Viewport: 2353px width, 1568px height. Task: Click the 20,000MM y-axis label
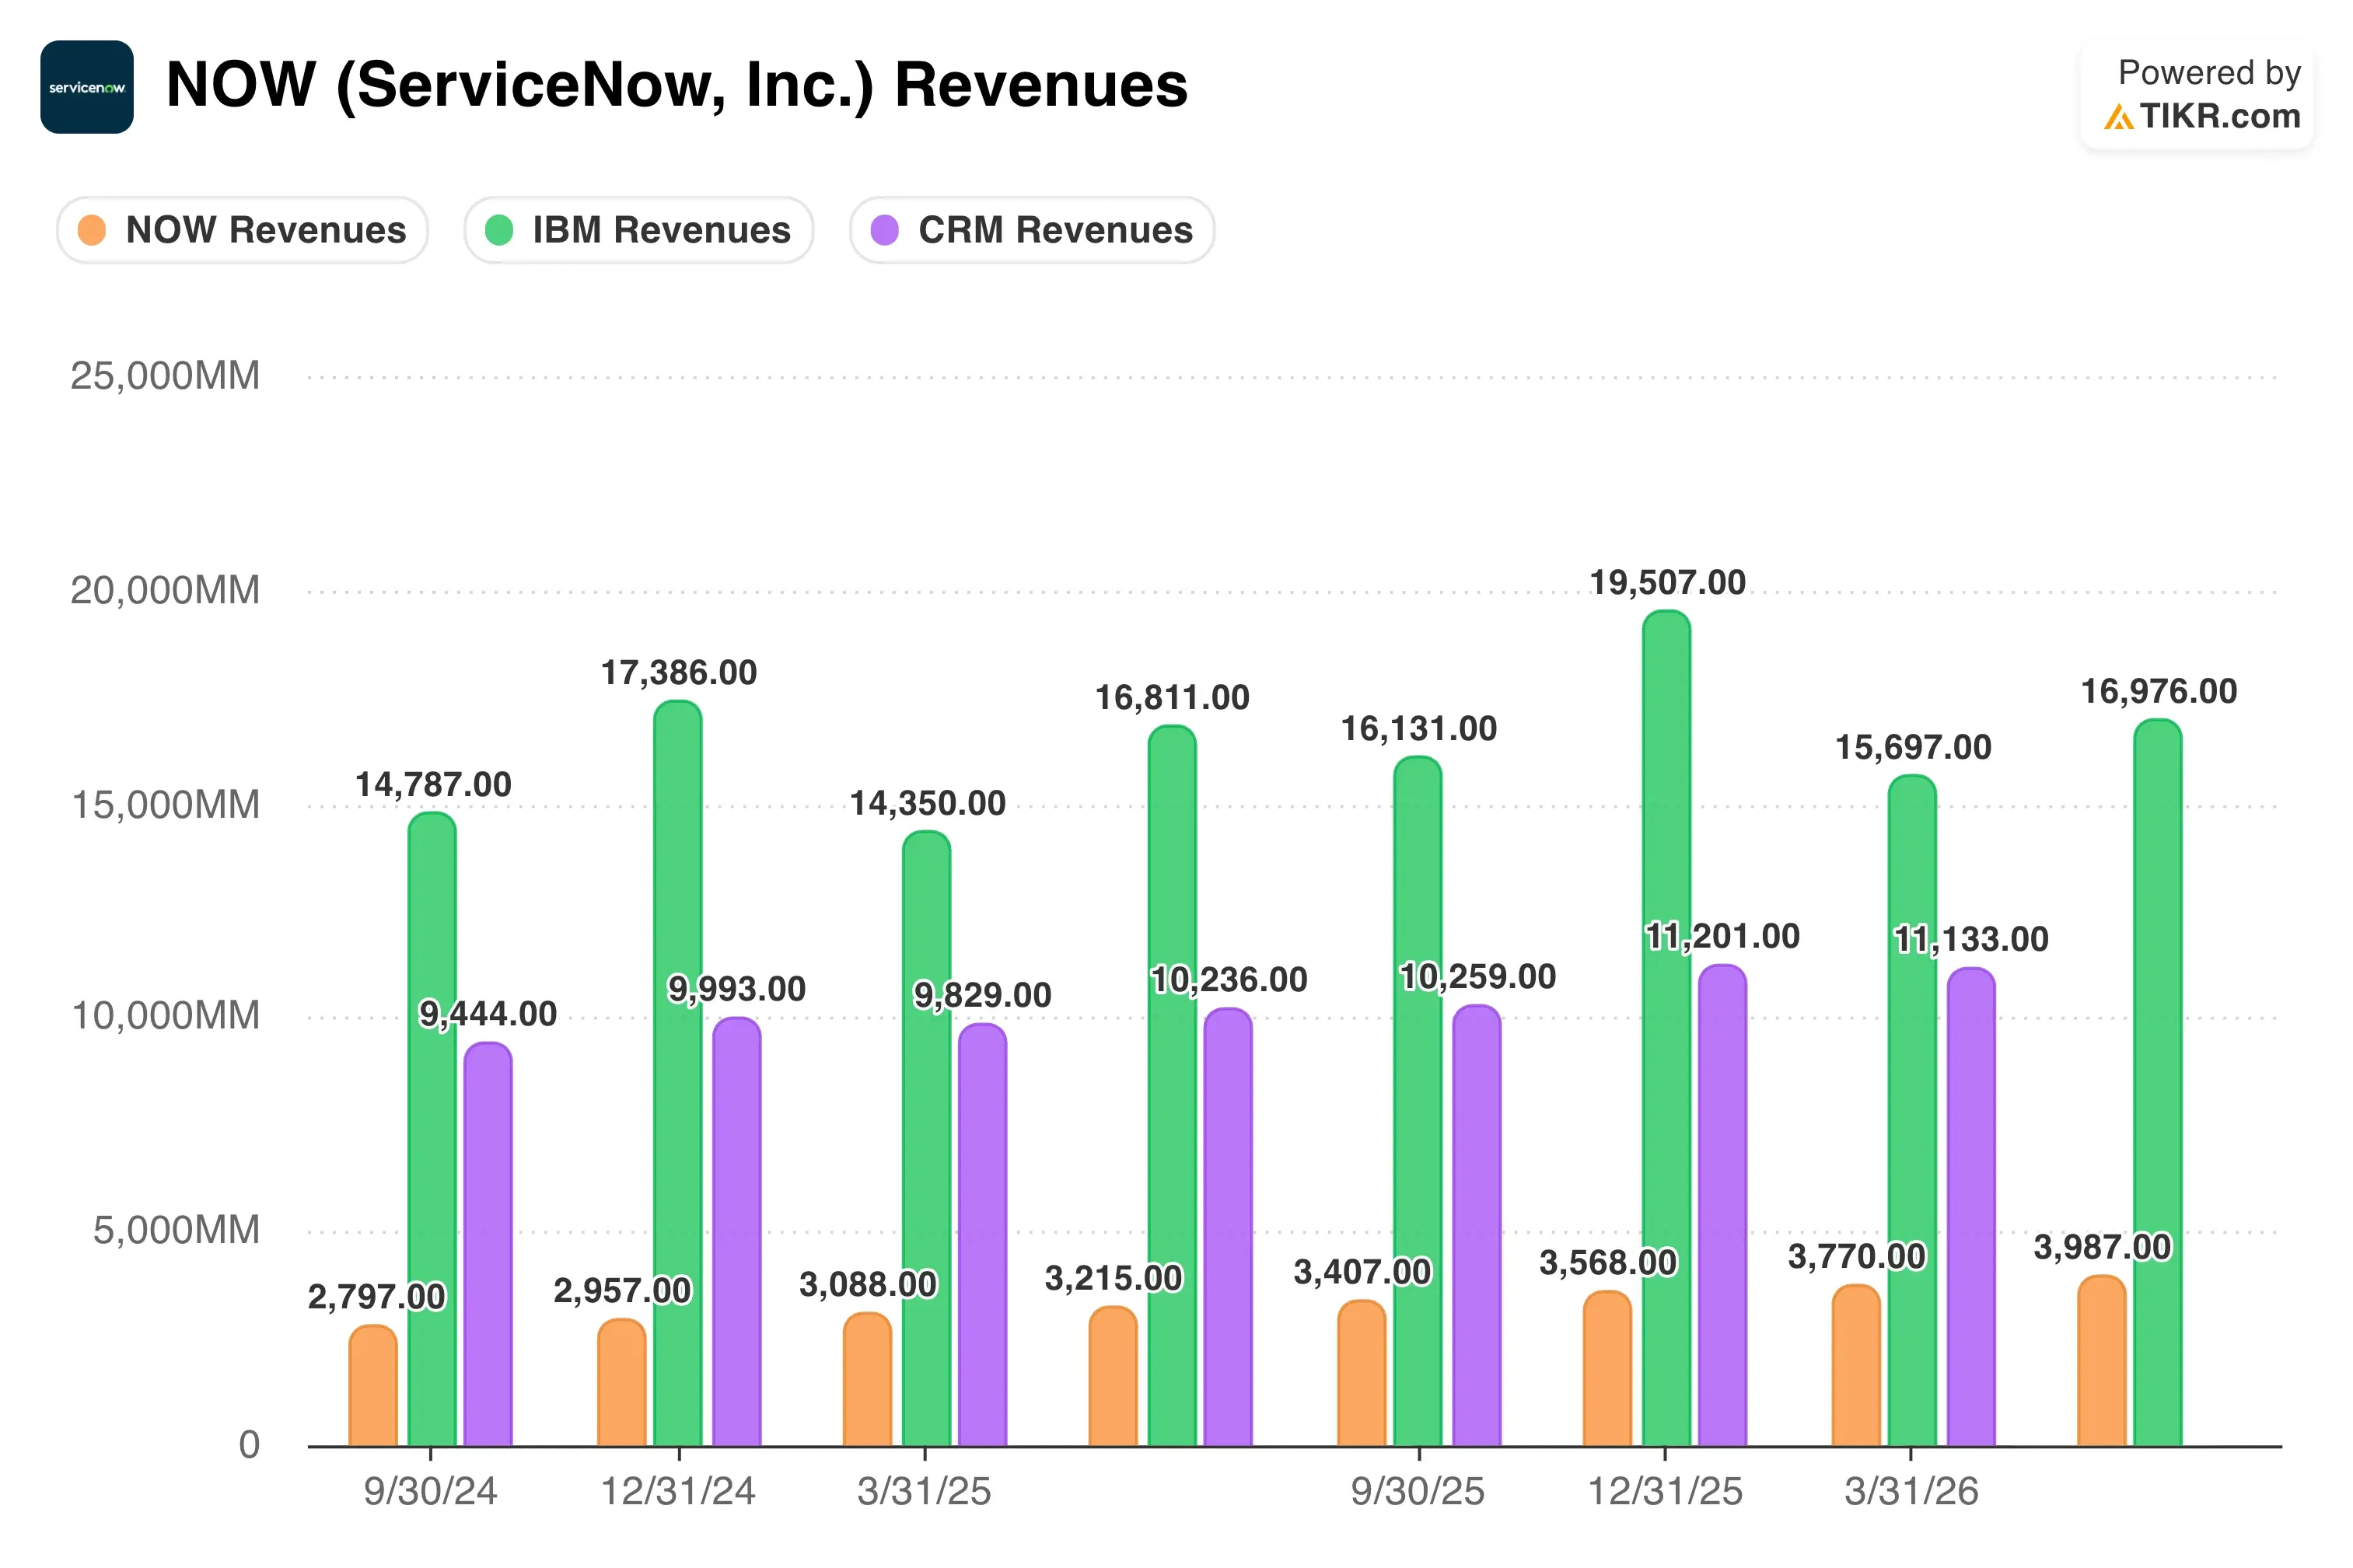tap(165, 590)
